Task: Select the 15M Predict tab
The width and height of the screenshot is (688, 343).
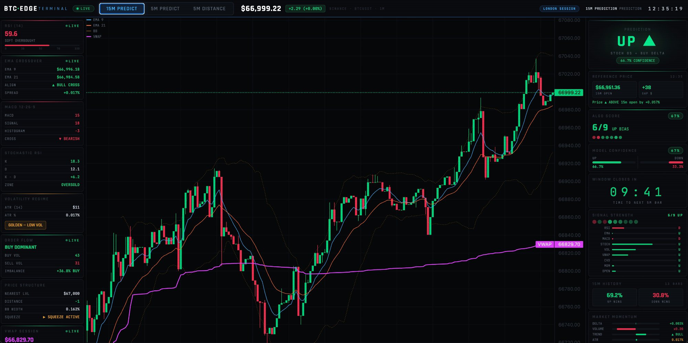Action: click(122, 9)
